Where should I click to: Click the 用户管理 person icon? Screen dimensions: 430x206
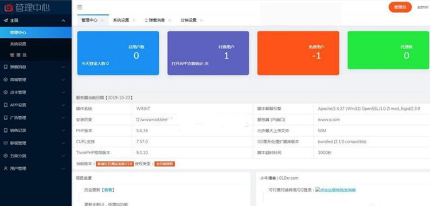[6, 168]
